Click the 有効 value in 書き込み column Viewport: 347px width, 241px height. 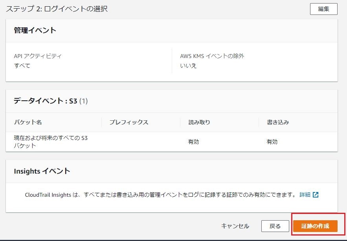coord(272,142)
